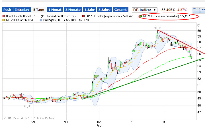Select the 5 Tage timeframe tab
The width and height of the screenshot is (205, 129).
pos(38,10)
